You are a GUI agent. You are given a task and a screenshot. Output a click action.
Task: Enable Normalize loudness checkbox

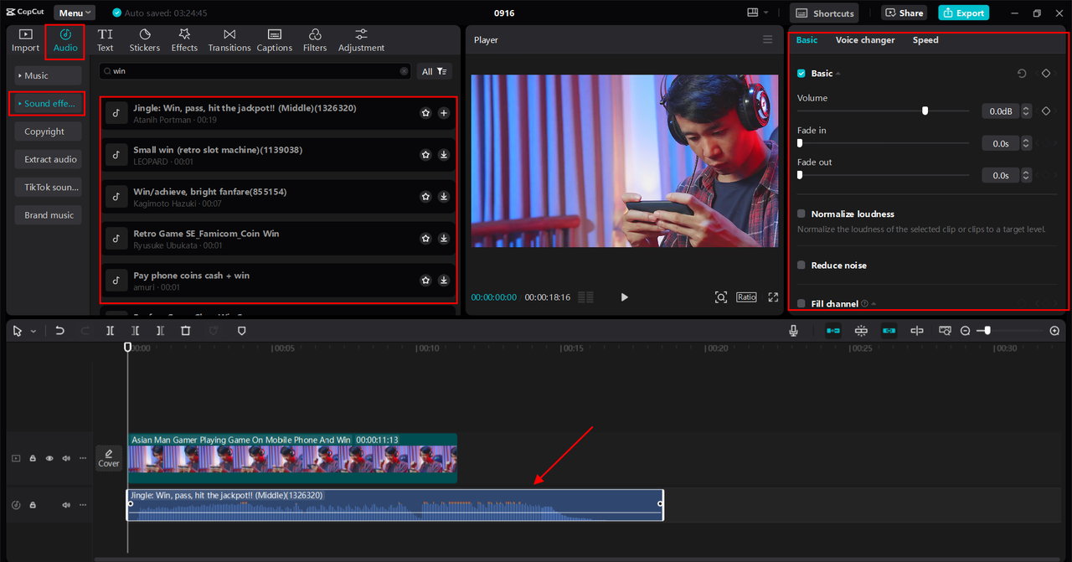coord(801,214)
